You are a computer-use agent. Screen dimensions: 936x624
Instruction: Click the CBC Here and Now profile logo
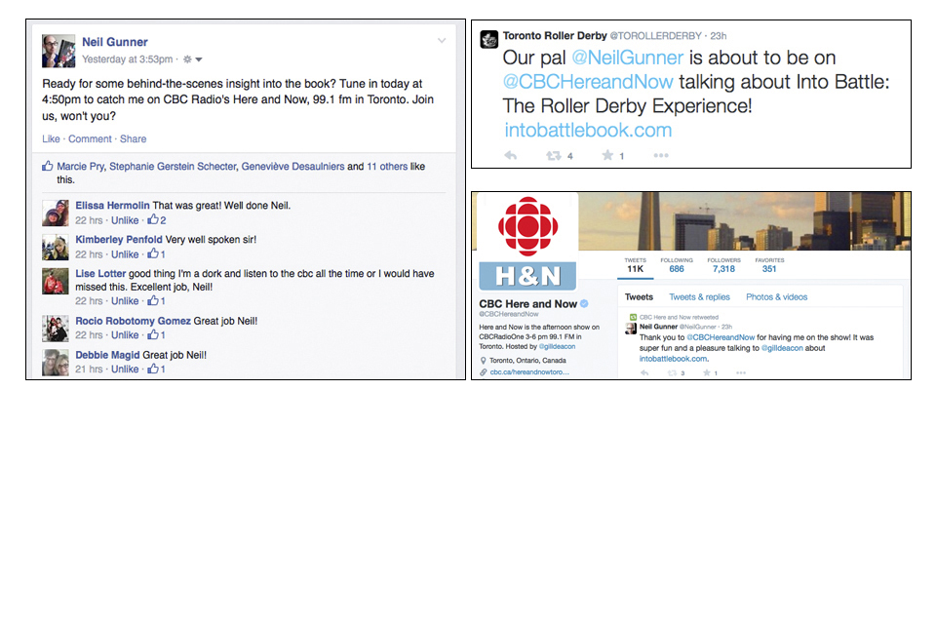[x=527, y=243]
